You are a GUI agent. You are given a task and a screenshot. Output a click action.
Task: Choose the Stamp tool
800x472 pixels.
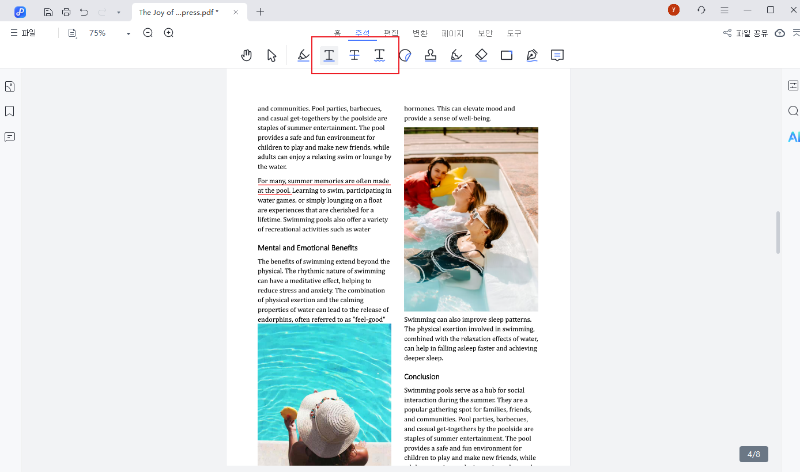[431, 55]
